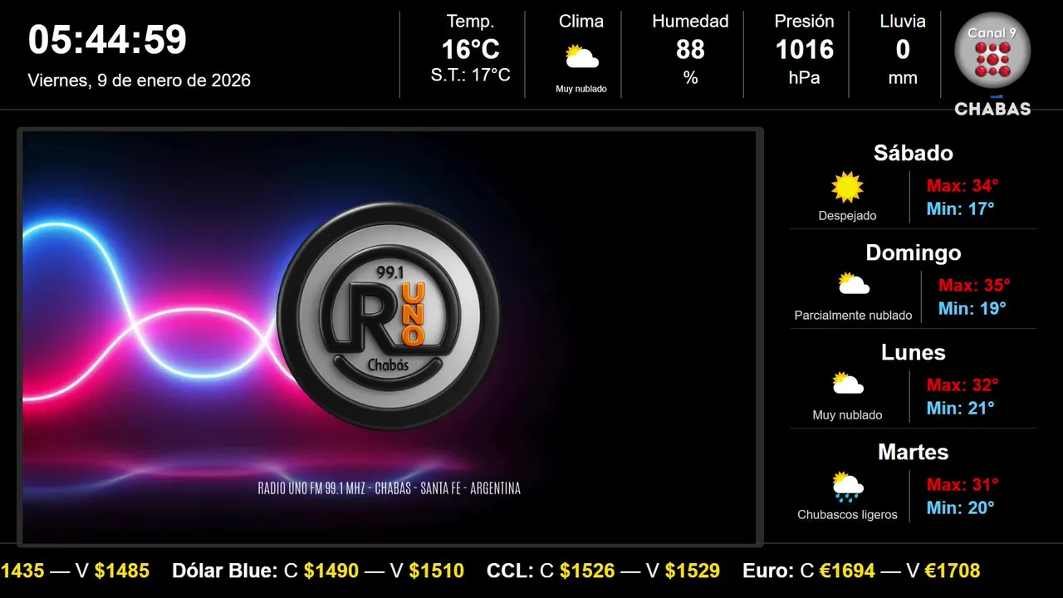1063x598 pixels.
Task: Click Lunes' Muy nublado condition label
Action: tap(847, 415)
